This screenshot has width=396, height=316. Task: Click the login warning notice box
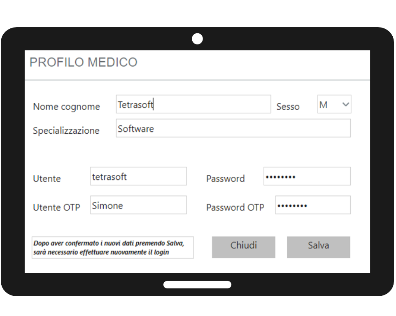point(113,247)
